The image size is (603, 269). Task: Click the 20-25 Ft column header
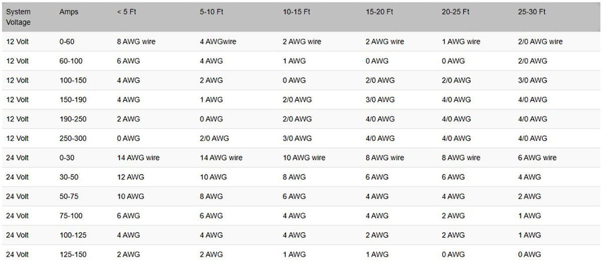click(x=456, y=12)
